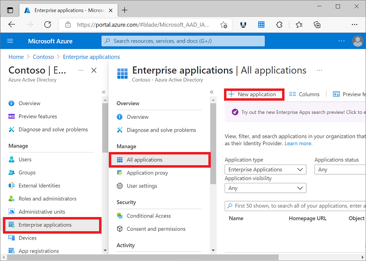Open Contoso blade more options ellipsis
This screenshot has height=261, width=366.
point(81,70)
